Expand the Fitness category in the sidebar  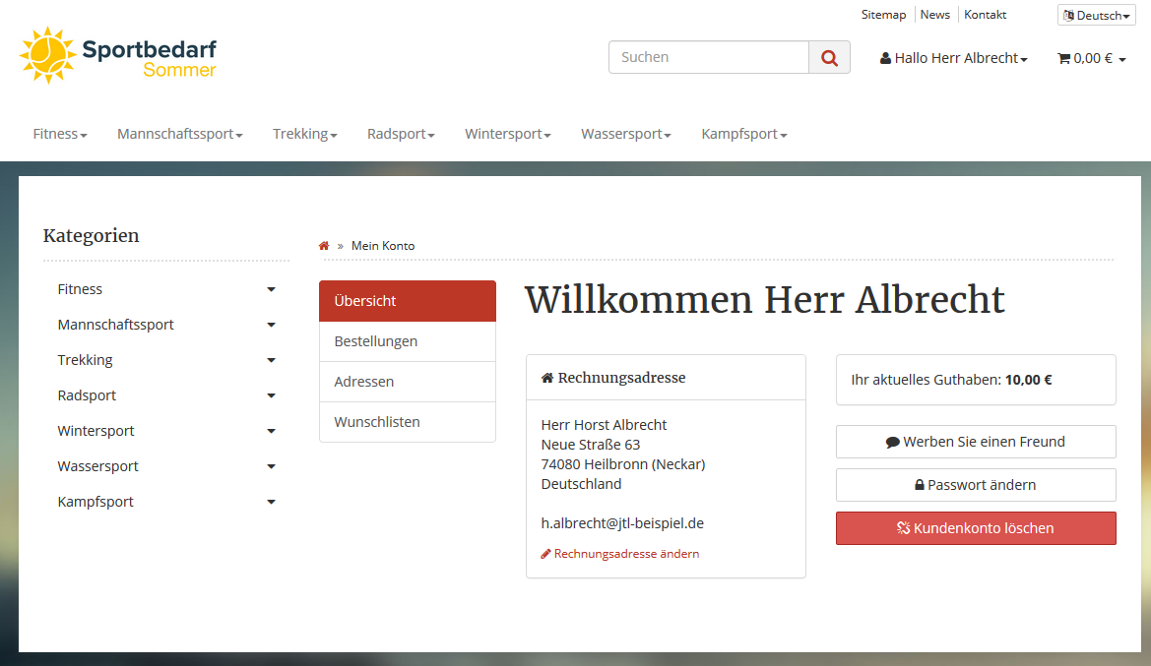(271, 288)
